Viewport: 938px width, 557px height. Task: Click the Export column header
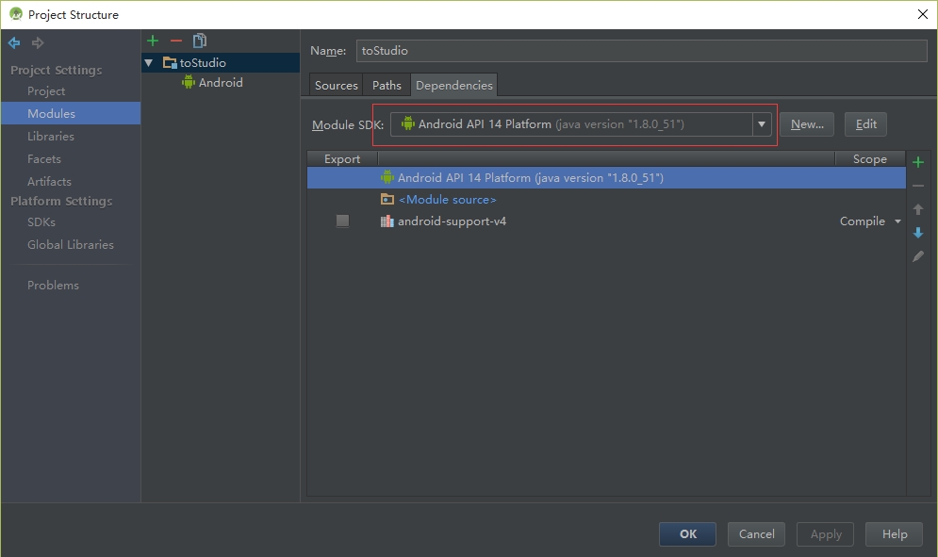(342, 159)
